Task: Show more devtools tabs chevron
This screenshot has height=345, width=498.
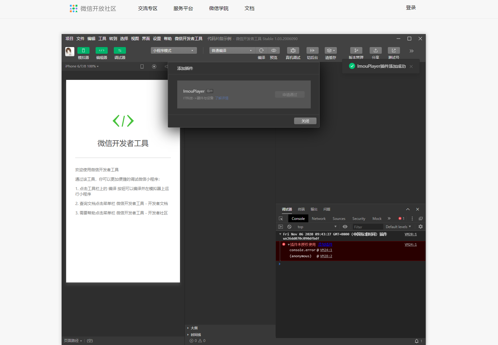Action: click(389, 218)
